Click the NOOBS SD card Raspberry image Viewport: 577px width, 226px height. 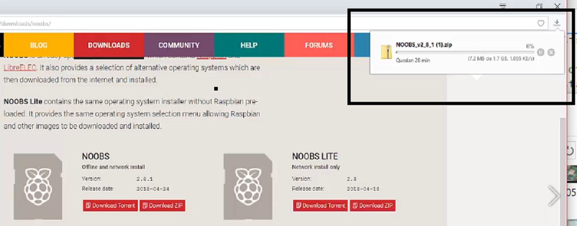(x=37, y=187)
